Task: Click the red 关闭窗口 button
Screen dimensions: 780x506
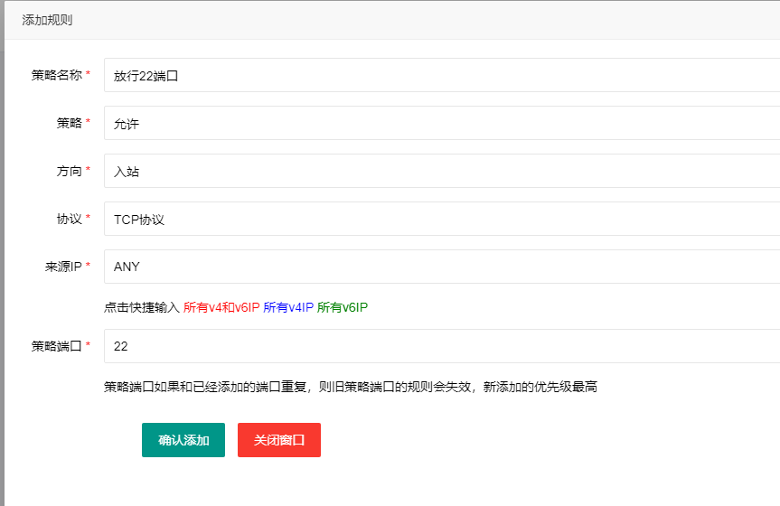Action: coord(279,440)
